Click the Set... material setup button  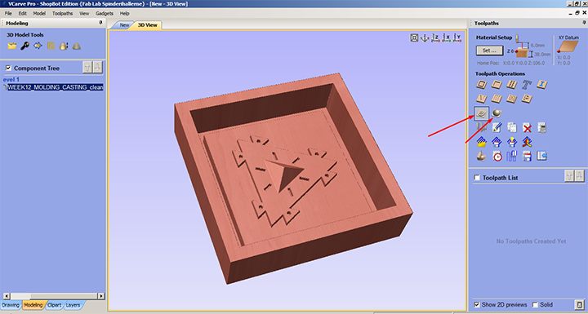[489, 51]
